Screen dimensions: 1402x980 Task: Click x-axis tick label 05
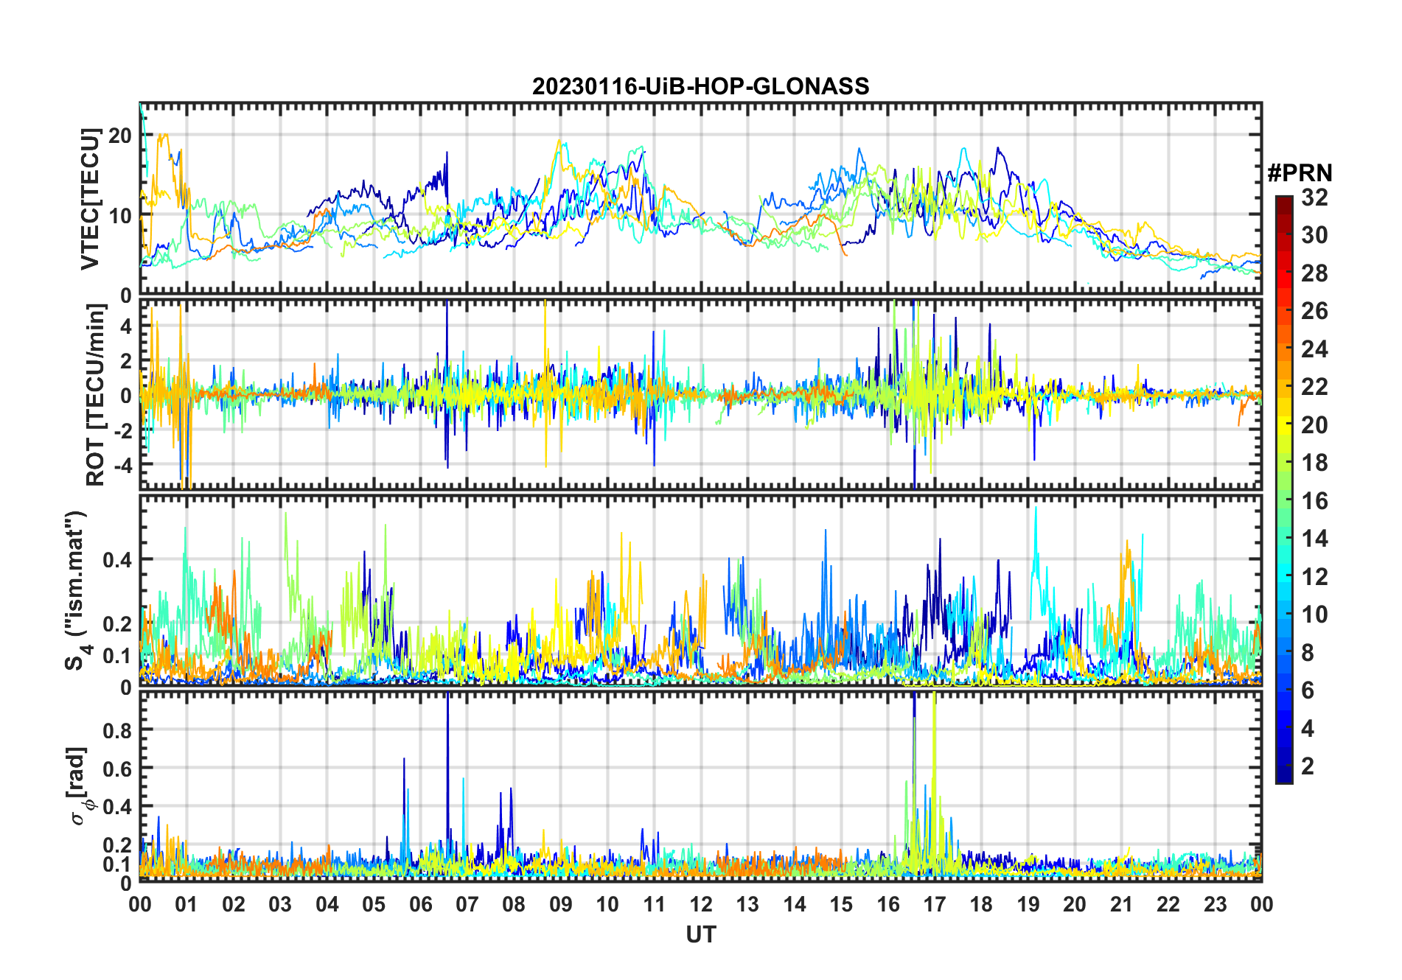pyautogui.click(x=374, y=904)
